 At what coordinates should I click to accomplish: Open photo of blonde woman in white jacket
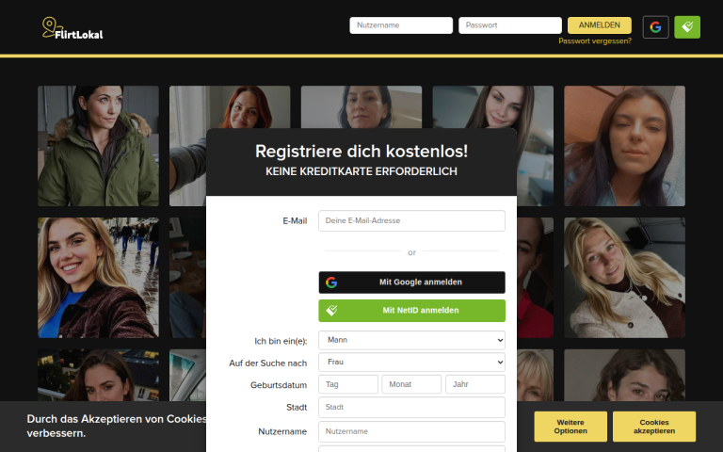click(624, 278)
